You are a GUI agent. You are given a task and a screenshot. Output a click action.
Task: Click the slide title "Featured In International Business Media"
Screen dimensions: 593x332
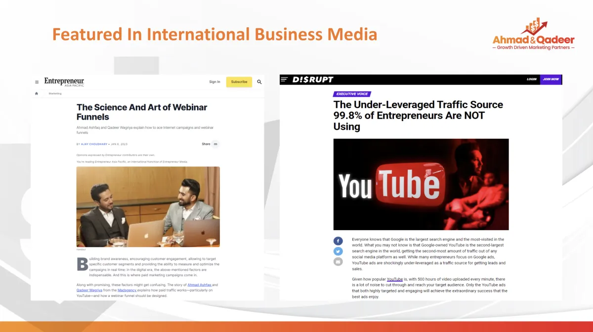pos(214,35)
